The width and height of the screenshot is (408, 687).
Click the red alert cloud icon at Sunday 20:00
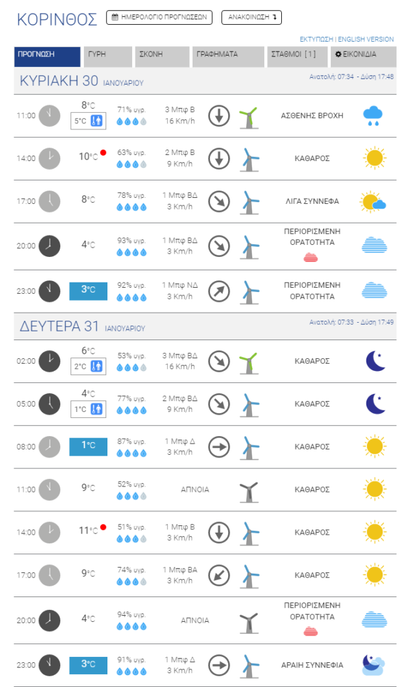pyautogui.click(x=311, y=258)
